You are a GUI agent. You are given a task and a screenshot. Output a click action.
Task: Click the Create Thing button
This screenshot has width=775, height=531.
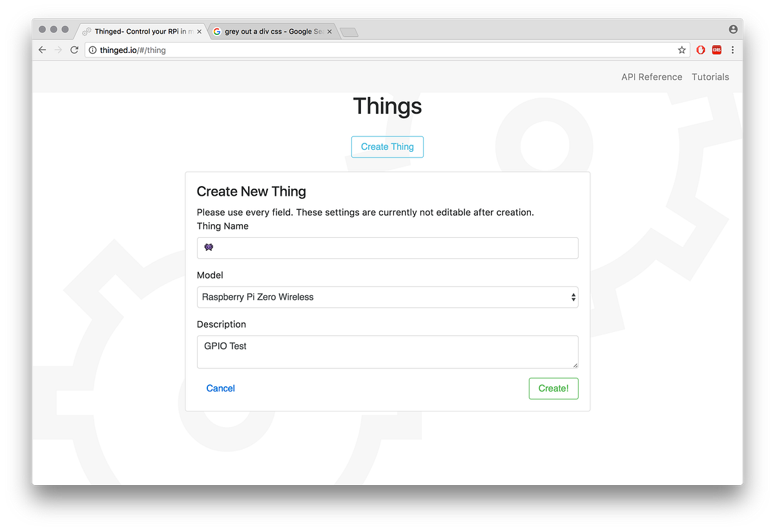387,147
